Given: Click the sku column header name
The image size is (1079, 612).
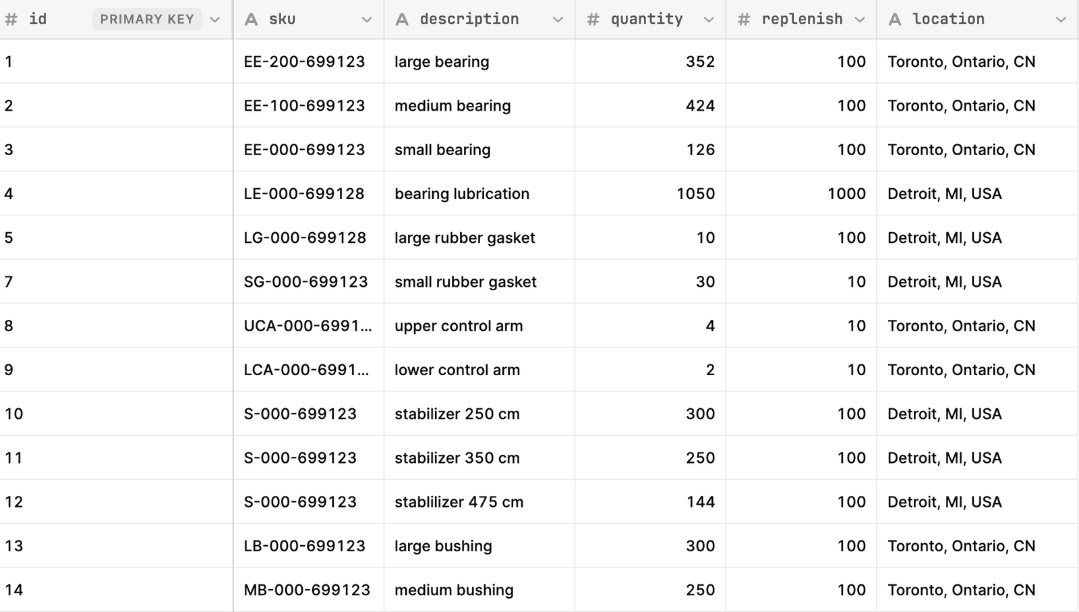Looking at the screenshot, I should 283,20.
